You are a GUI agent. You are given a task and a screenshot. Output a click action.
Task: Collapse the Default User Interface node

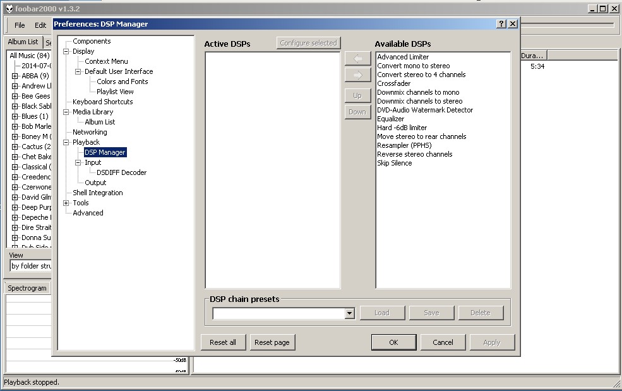[x=78, y=71]
